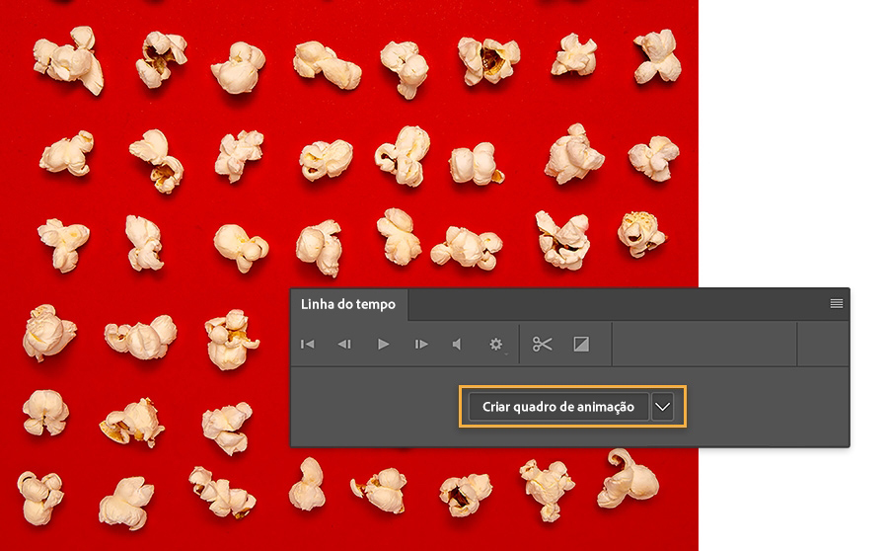
Task: Mute audio playback in timeline
Action: click(457, 344)
